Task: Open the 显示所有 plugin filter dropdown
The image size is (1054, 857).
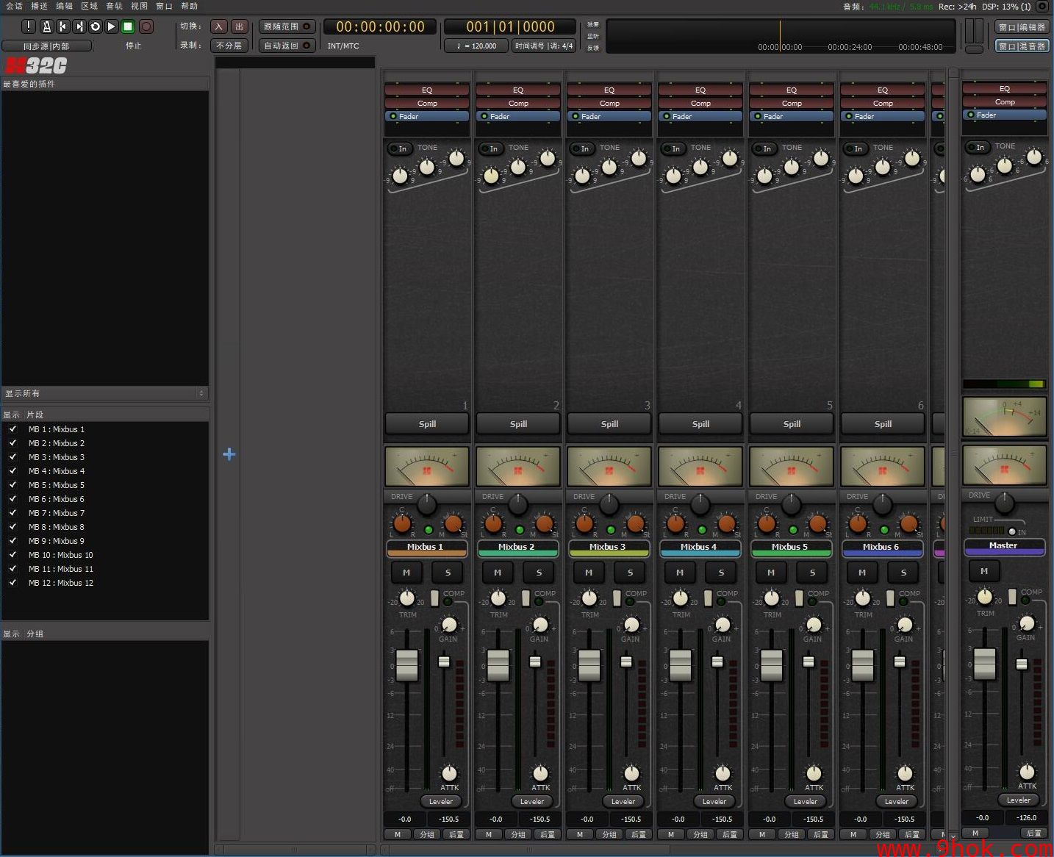Action: 104,393
